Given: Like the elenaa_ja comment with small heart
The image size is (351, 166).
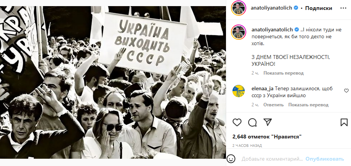Looking at the screenshot, I should pos(346,91).
